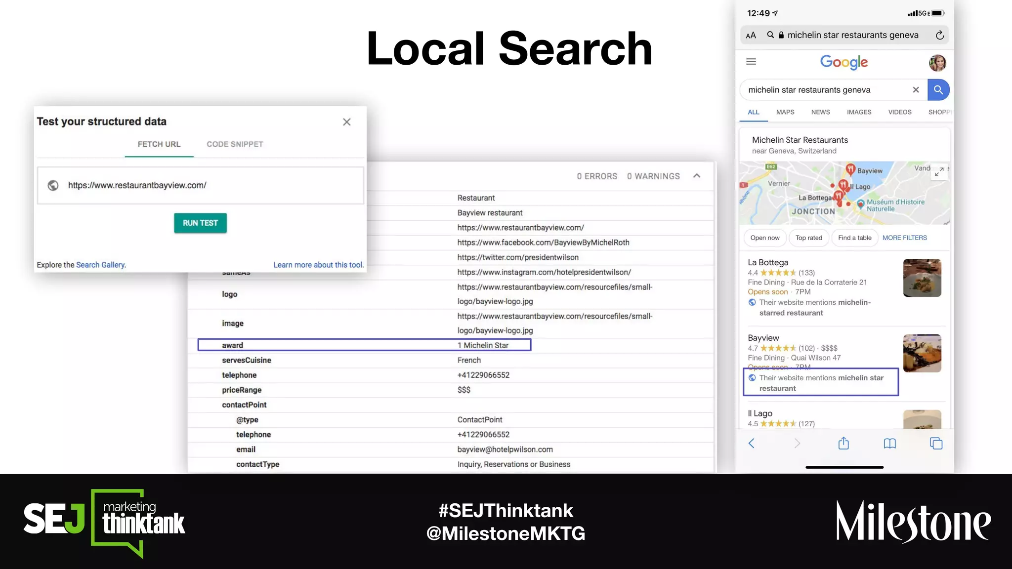Click the URL input field with restaurantbayview.com

pos(201,185)
